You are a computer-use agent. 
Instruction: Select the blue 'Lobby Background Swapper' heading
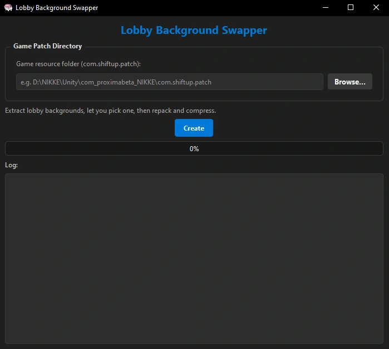click(194, 31)
